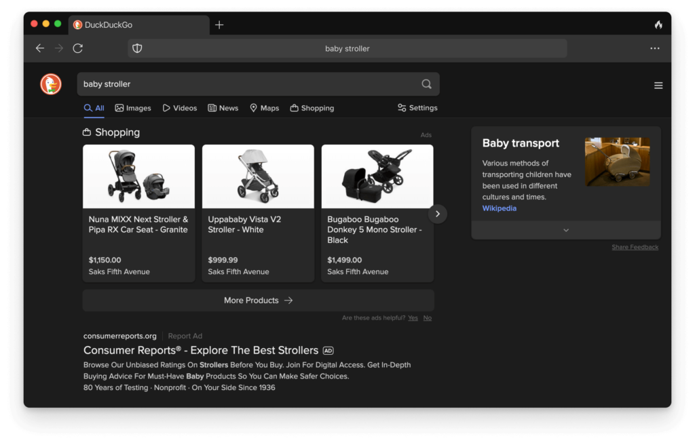Open the search Settings dropdown
This screenshot has width=695, height=443.
click(x=417, y=108)
